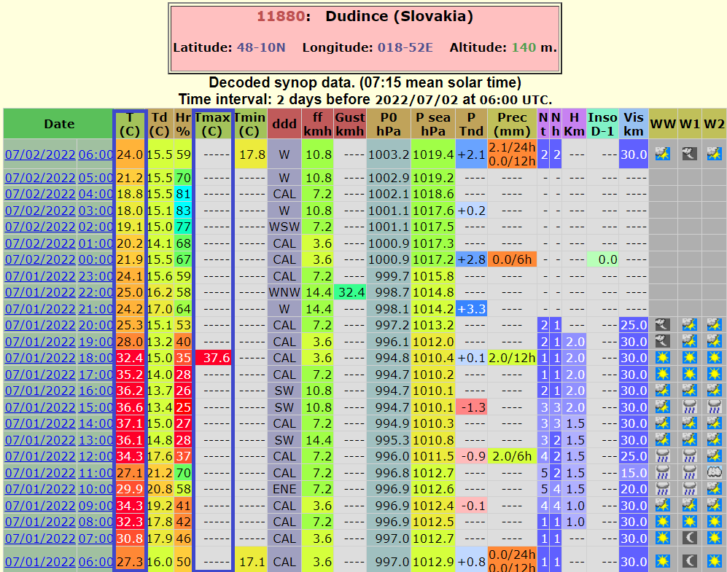Click the WW partly cloudy icon for 07/02 06:00

pos(662,154)
